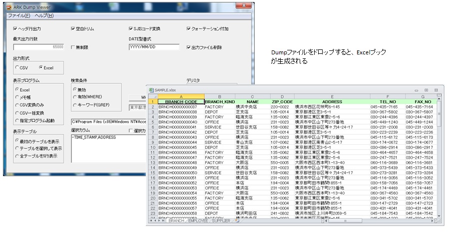Image resolution: width=454 pixels, height=236 pixels.
Task: Choose メモ帳 as display program
Action: coord(17,97)
